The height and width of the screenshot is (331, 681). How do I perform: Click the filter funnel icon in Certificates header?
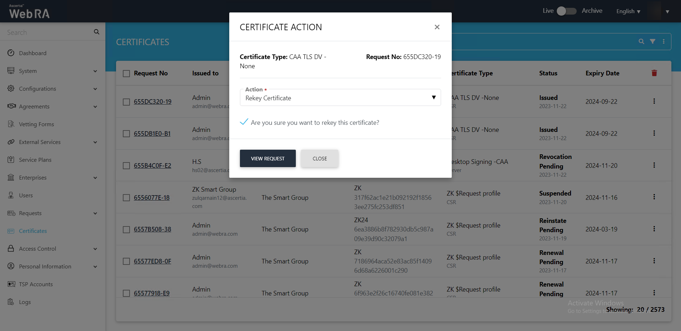(x=652, y=42)
